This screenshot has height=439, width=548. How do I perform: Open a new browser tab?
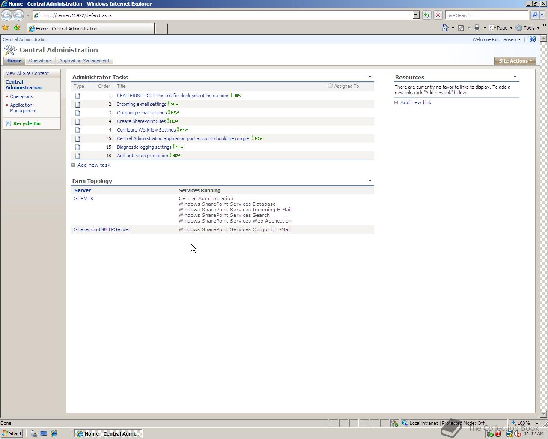pos(161,29)
